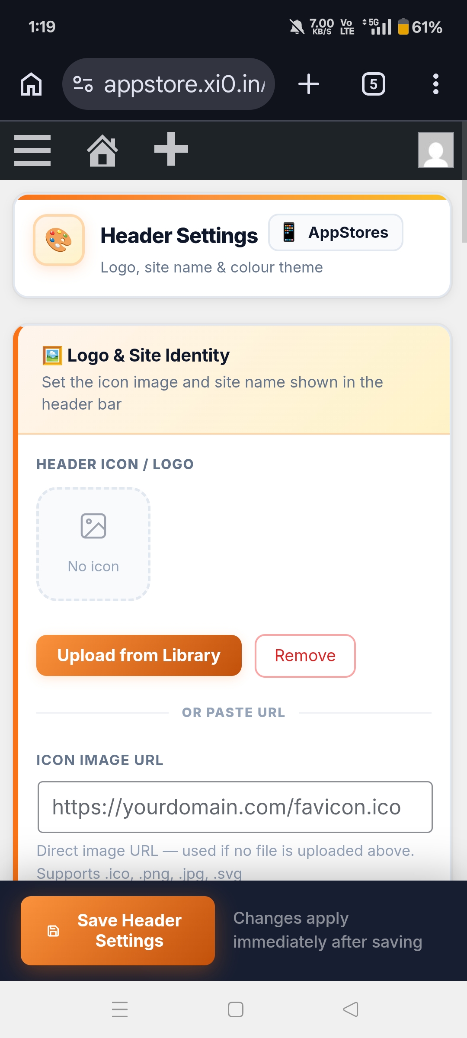Open the hamburger menu in admin bar
Viewport: 467px width, 1038px height.
pyautogui.click(x=32, y=150)
